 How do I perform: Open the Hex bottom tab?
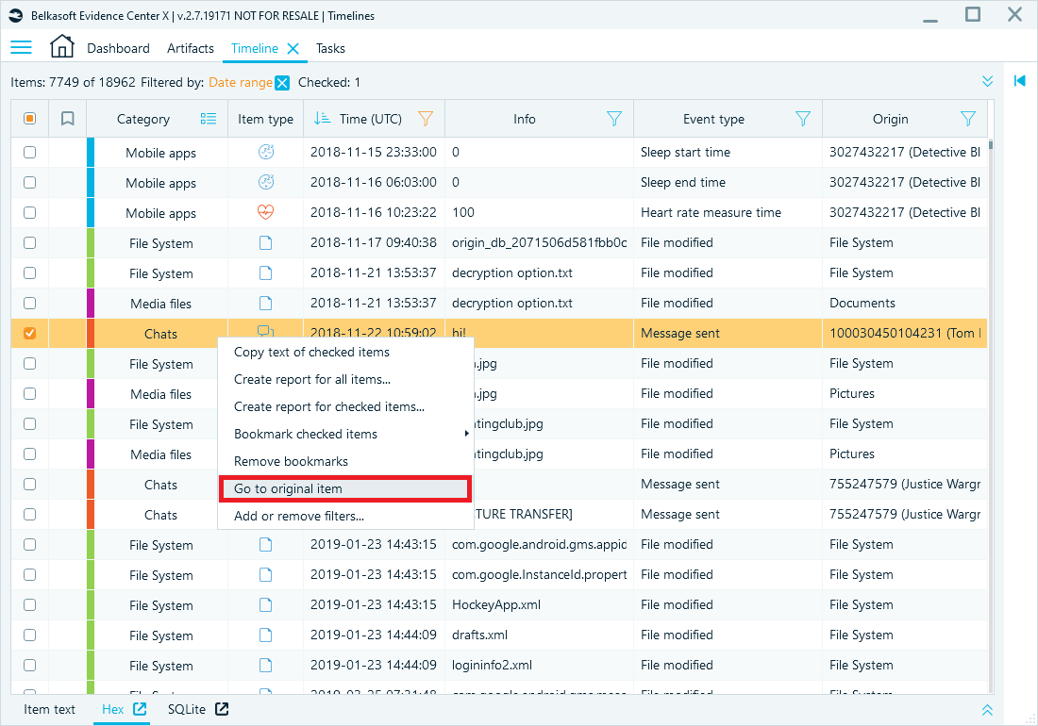112,709
